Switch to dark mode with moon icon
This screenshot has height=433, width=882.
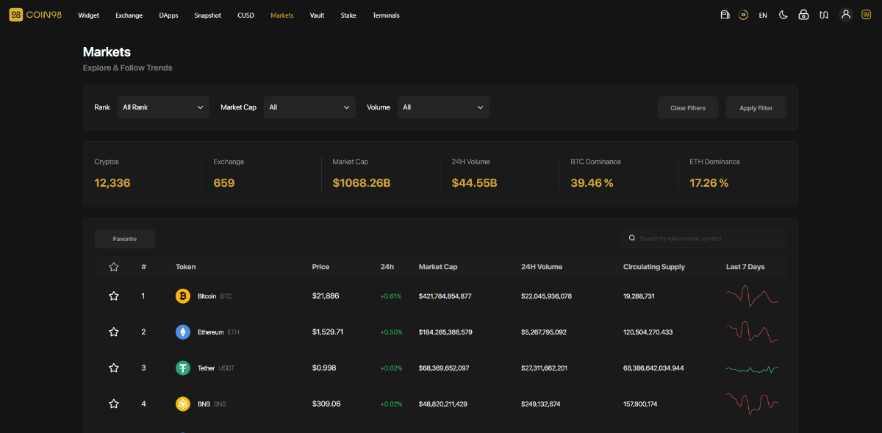(x=784, y=15)
